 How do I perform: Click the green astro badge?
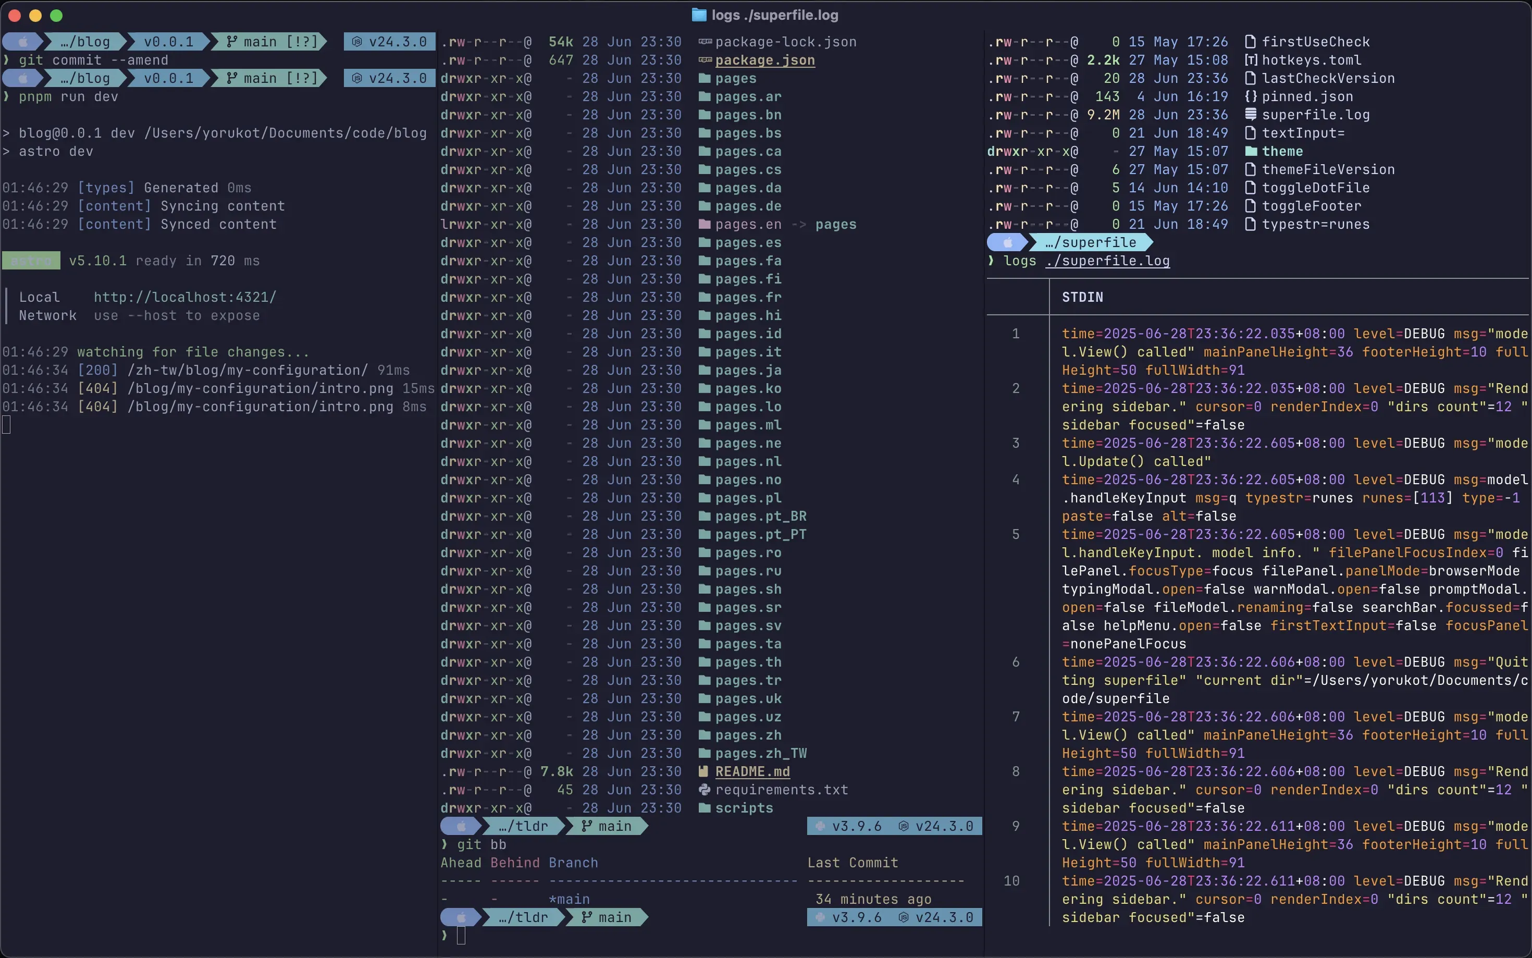(x=31, y=261)
